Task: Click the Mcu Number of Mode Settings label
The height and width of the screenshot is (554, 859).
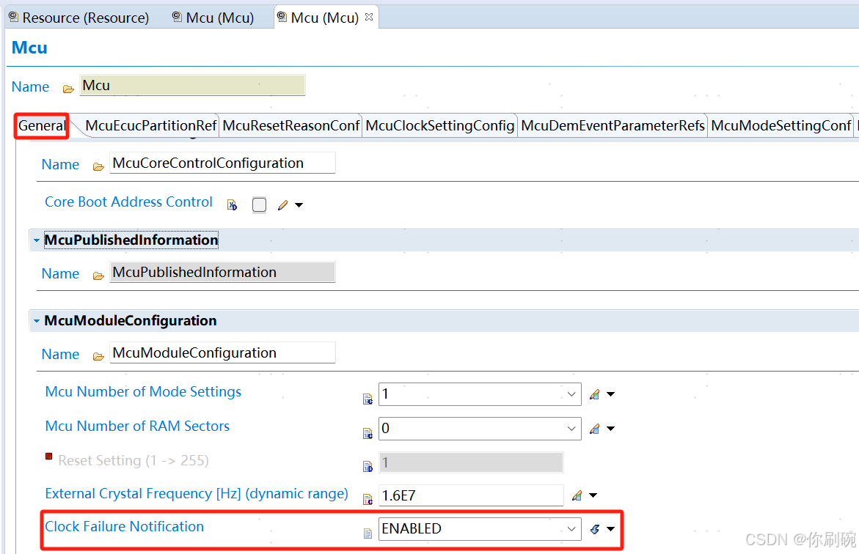Action: point(143,391)
